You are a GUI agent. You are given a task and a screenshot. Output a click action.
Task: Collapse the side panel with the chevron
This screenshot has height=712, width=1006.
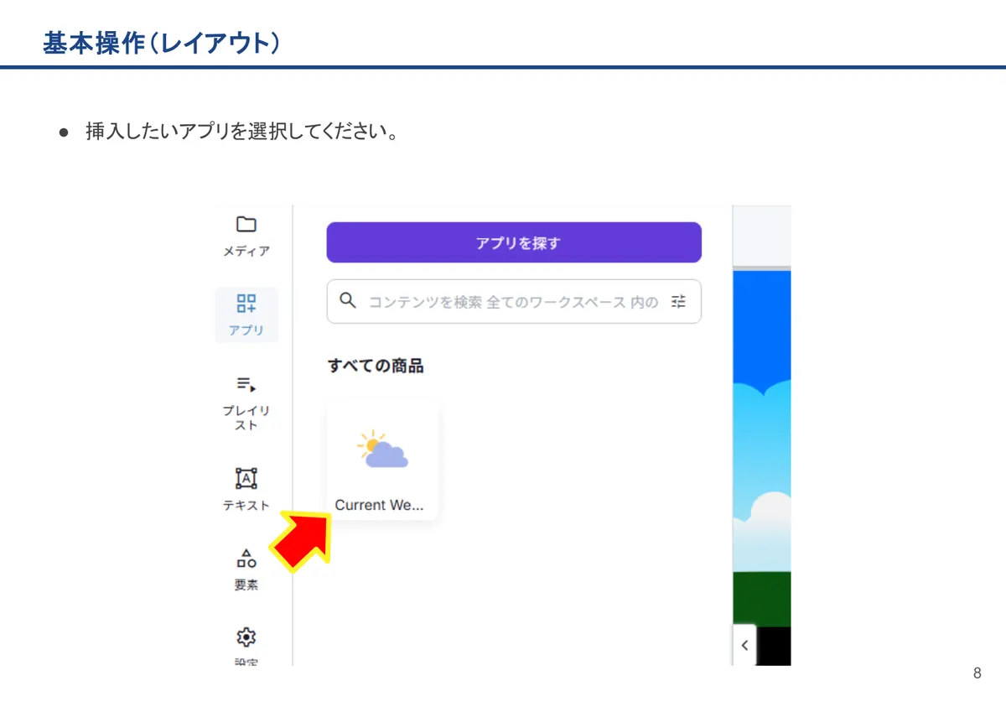pos(744,646)
